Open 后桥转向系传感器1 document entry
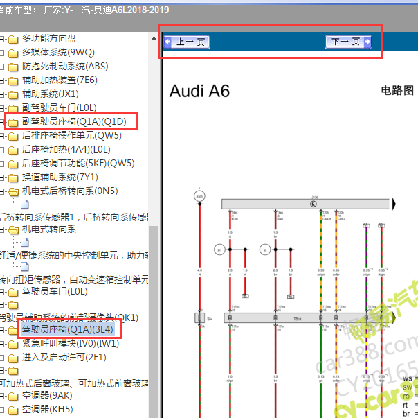Viewport: 418px width, 418px height. [x=74, y=217]
